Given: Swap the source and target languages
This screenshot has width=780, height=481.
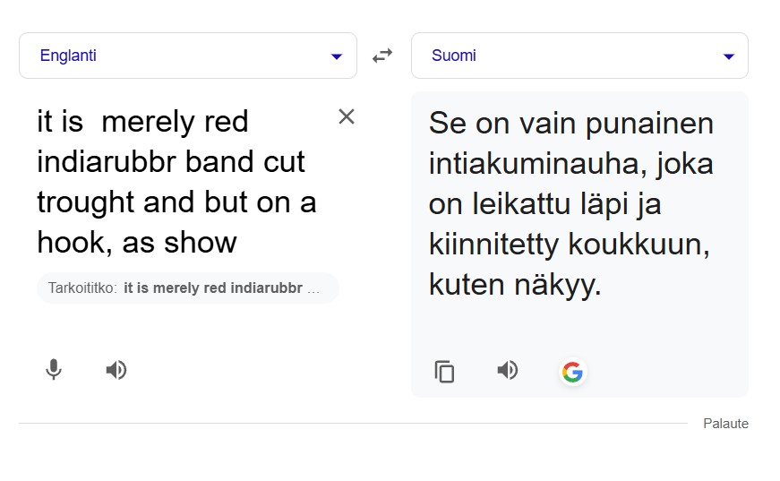Looking at the screenshot, I should pyautogui.click(x=382, y=56).
